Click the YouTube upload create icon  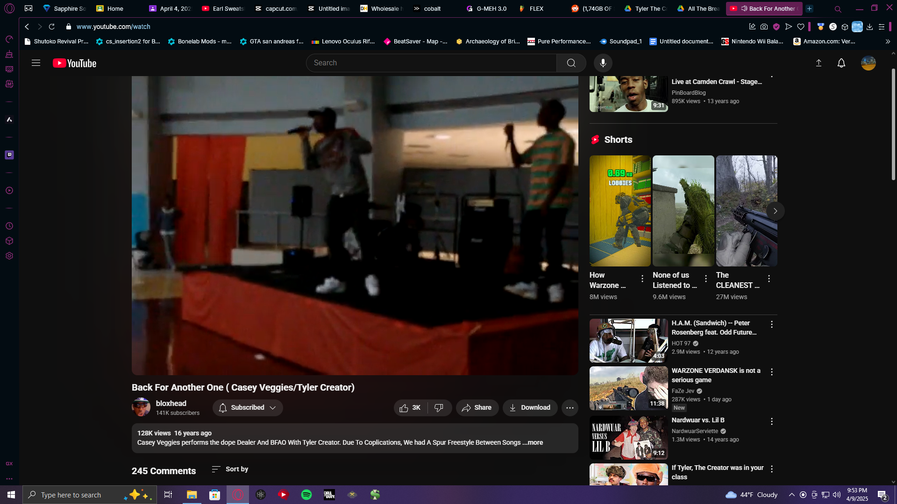[819, 63]
